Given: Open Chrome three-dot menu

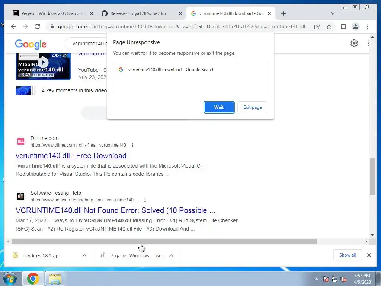Looking at the screenshot, I should [x=368, y=26].
